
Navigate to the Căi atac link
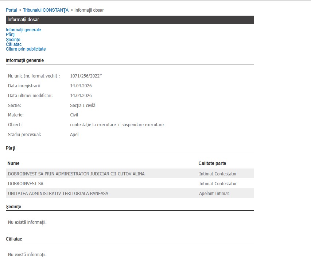click(13, 44)
